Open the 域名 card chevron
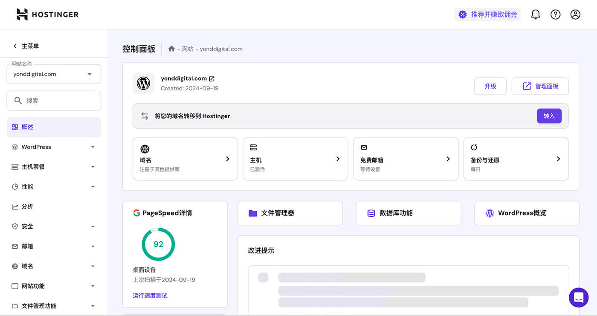Image resolution: width=597 pixels, height=316 pixels. (x=228, y=159)
